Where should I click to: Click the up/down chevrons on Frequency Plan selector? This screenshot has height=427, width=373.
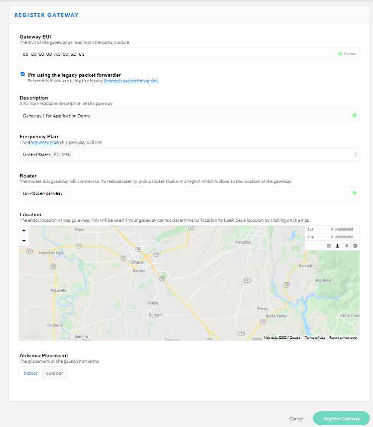pos(356,154)
